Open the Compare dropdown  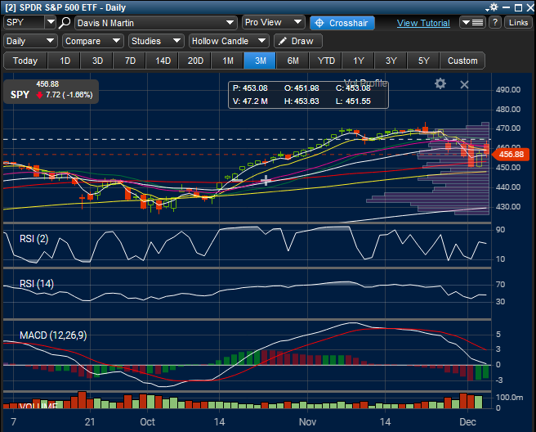coord(93,41)
